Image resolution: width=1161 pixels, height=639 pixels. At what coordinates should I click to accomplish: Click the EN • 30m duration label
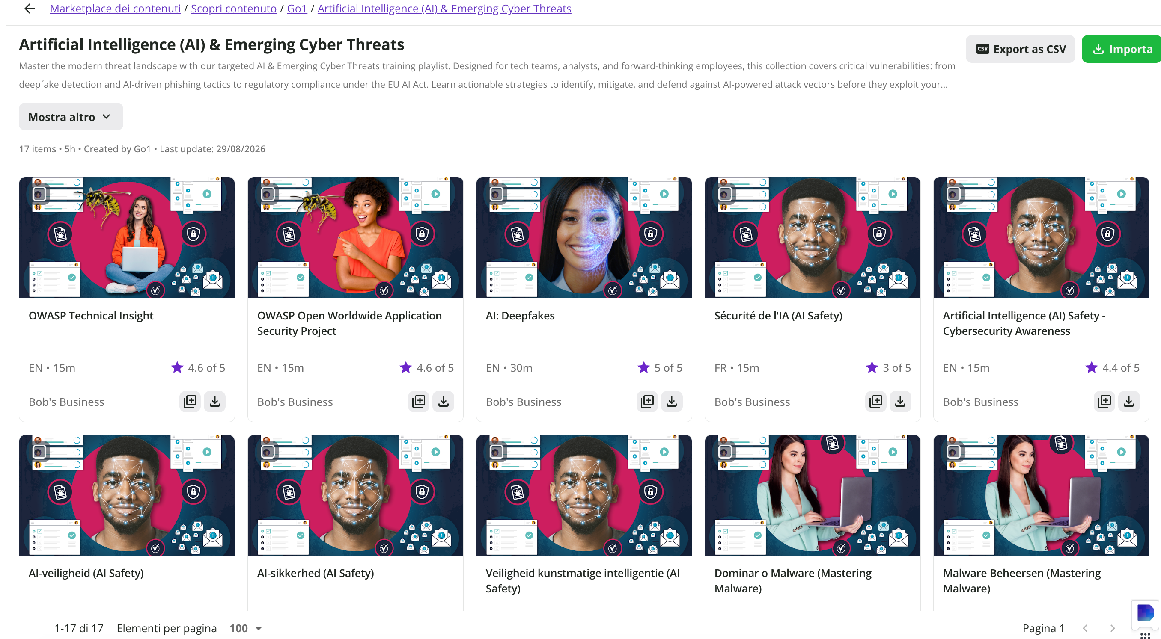509,367
